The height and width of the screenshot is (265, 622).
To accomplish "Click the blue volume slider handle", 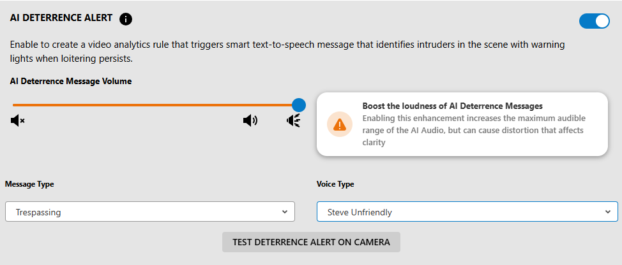I will pos(299,105).
